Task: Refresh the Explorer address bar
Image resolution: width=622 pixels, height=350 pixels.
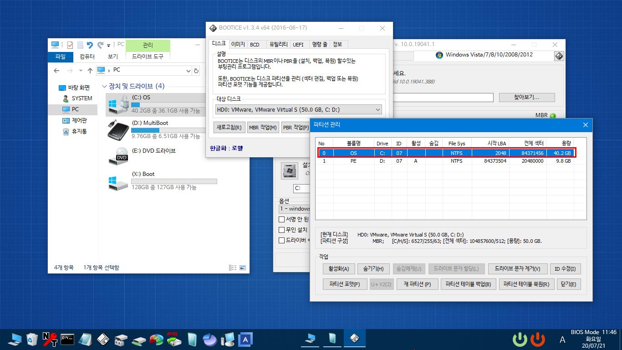Action: tap(196, 71)
